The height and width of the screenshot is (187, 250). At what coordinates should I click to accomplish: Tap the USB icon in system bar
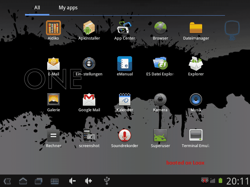(x=107, y=181)
